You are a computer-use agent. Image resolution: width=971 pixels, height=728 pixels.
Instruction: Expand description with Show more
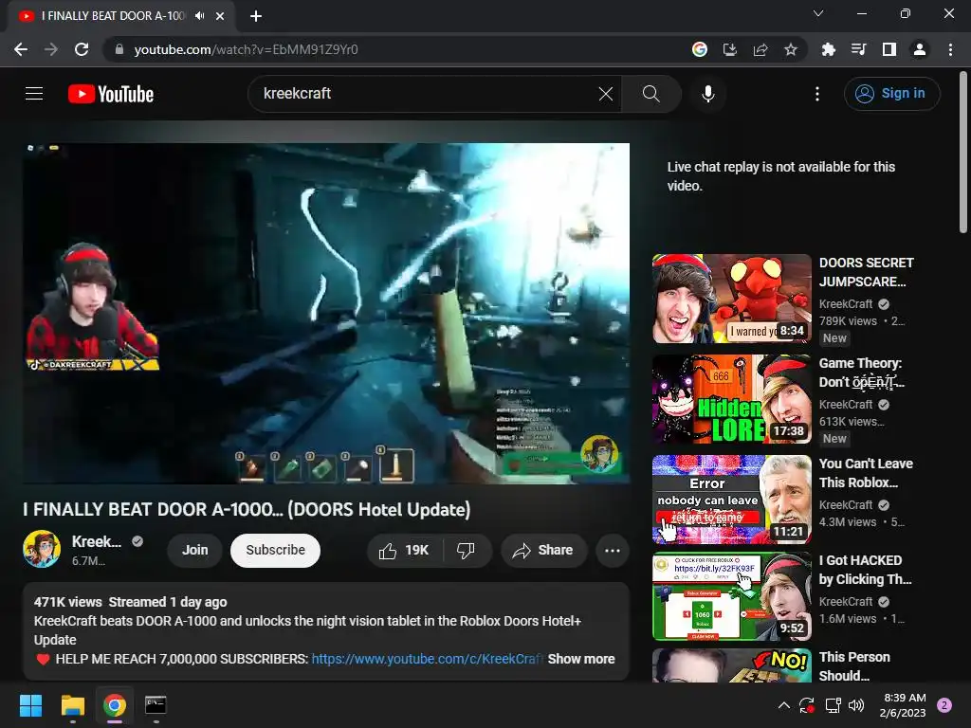[x=581, y=660]
